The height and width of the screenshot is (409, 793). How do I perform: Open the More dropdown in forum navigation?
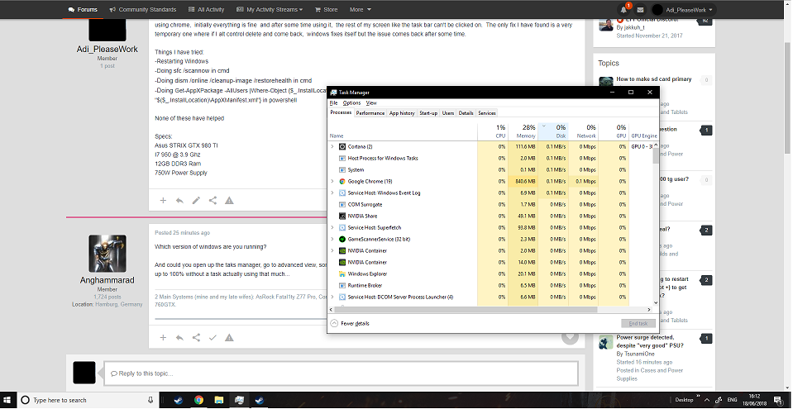pyautogui.click(x=360, y=10)
